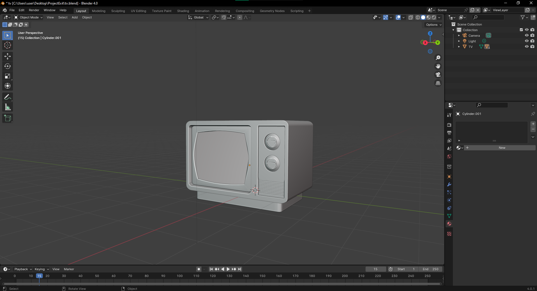This screenshot has height=291, width=537.
Task: Hide Camera in viewport via eye icon
Action: click(527, 35)
